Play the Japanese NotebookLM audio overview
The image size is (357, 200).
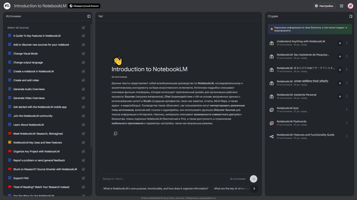click(x=340, y=70)
